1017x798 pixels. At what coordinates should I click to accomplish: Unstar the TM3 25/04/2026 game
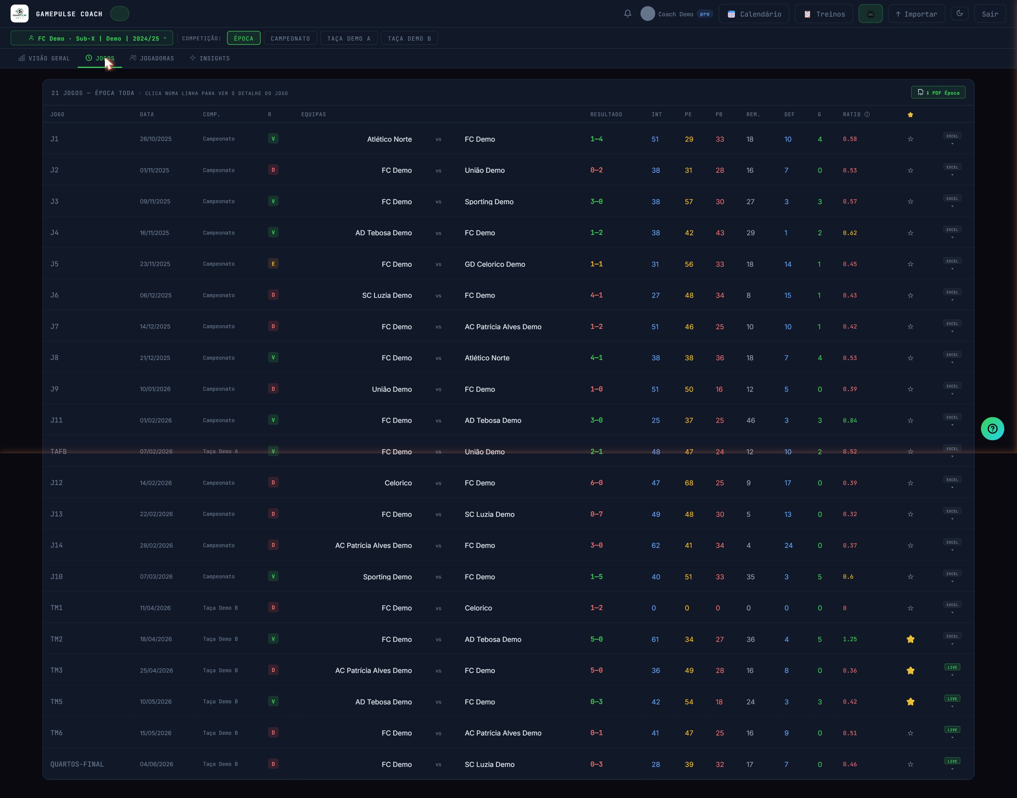click(910, 670)
